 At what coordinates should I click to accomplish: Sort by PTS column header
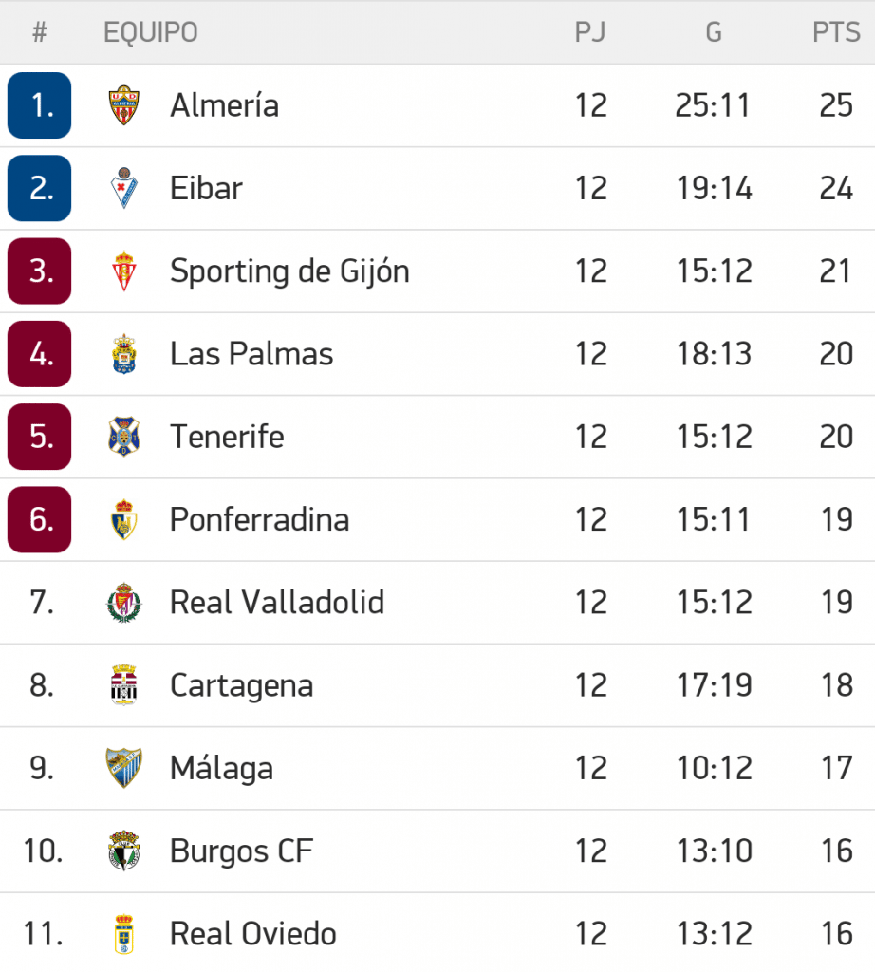[836, 32]
